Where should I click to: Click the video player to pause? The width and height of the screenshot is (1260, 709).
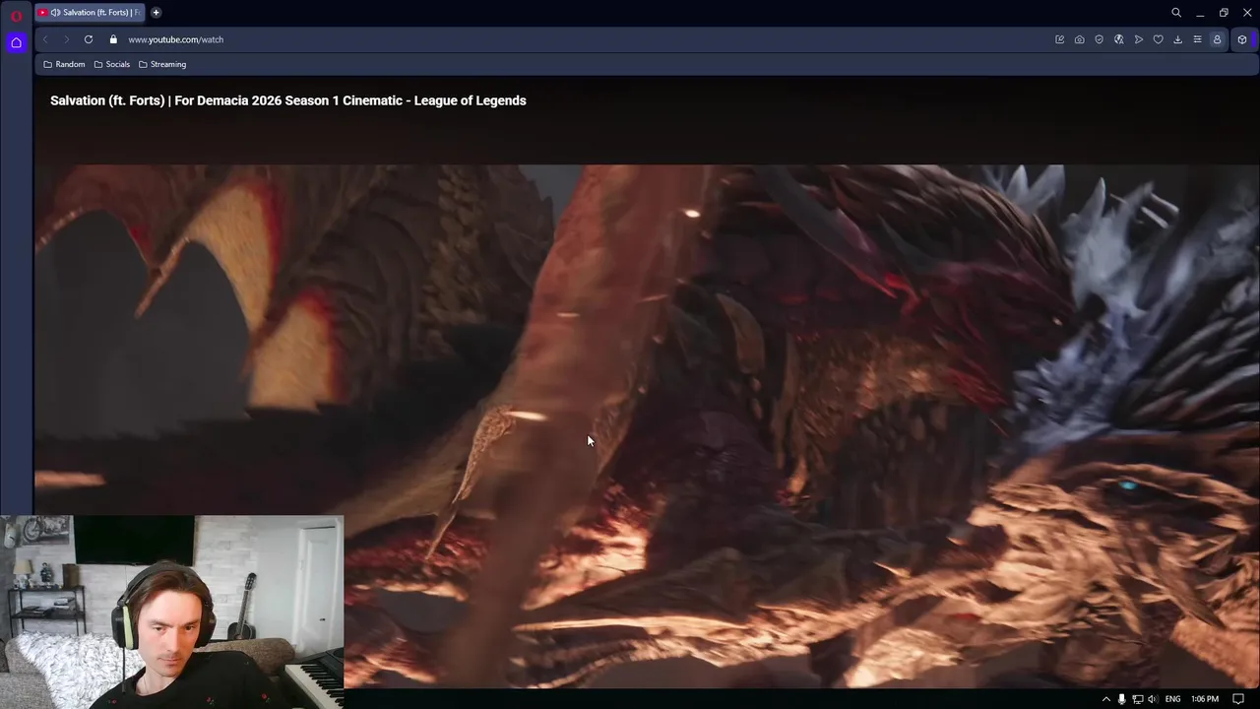647,425
